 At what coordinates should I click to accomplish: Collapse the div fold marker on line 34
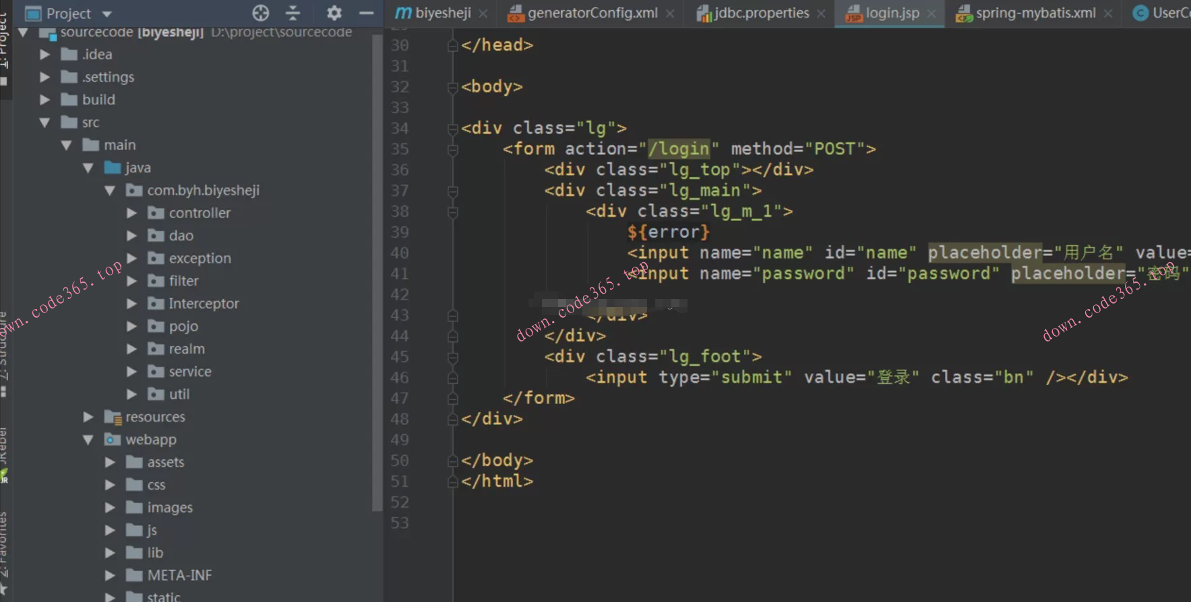pos(453,129)
